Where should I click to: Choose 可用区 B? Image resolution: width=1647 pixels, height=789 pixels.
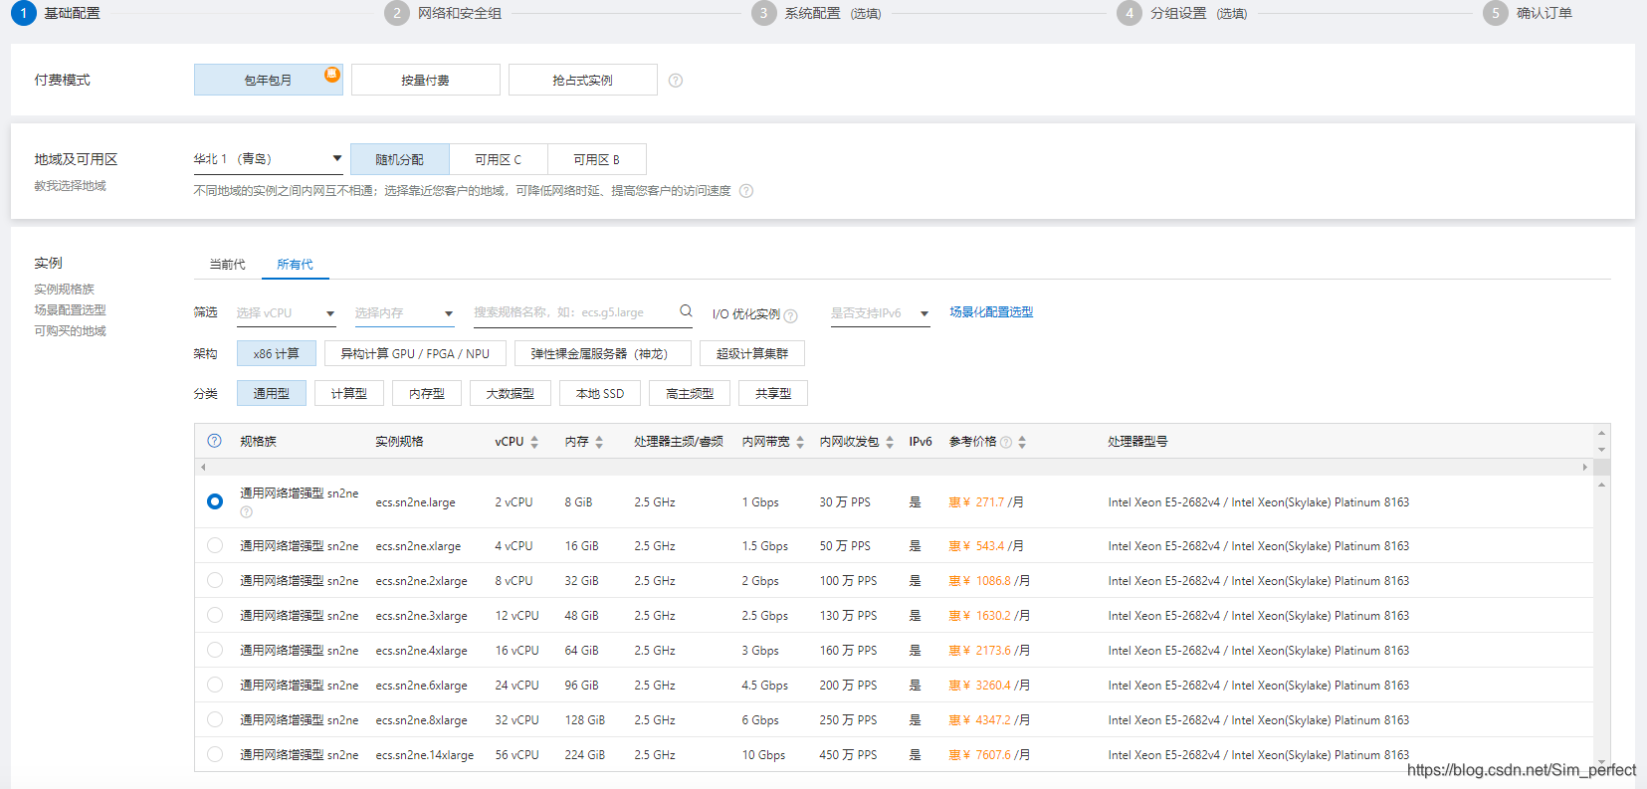(597, 159)
